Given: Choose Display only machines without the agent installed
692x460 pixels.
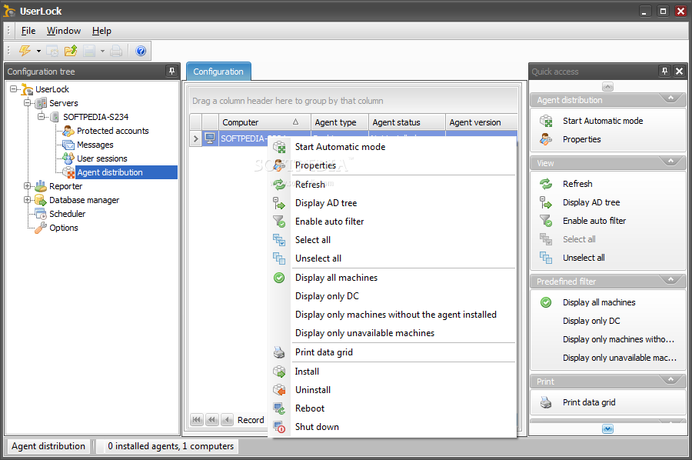Looking at the screenshot, I should click(x=392, y=315).
